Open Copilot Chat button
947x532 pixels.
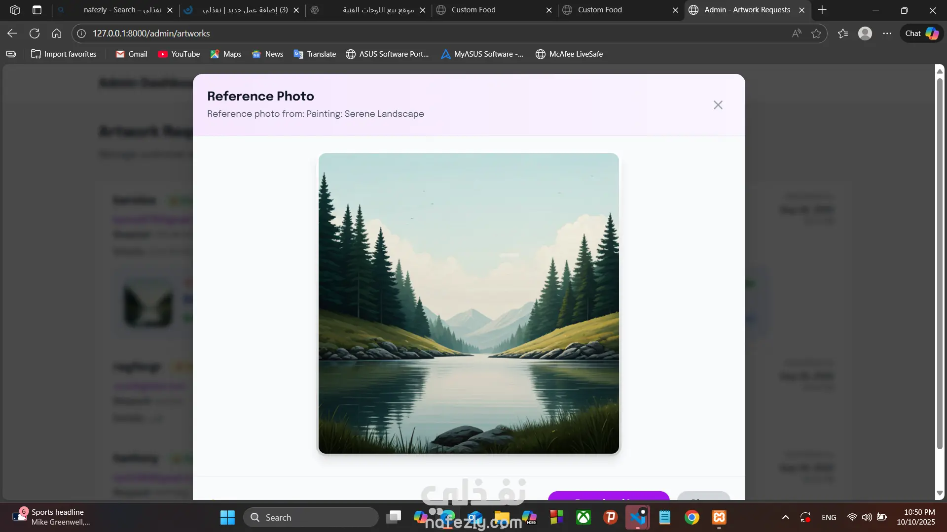pyautogui.click(x=921, y=33)
